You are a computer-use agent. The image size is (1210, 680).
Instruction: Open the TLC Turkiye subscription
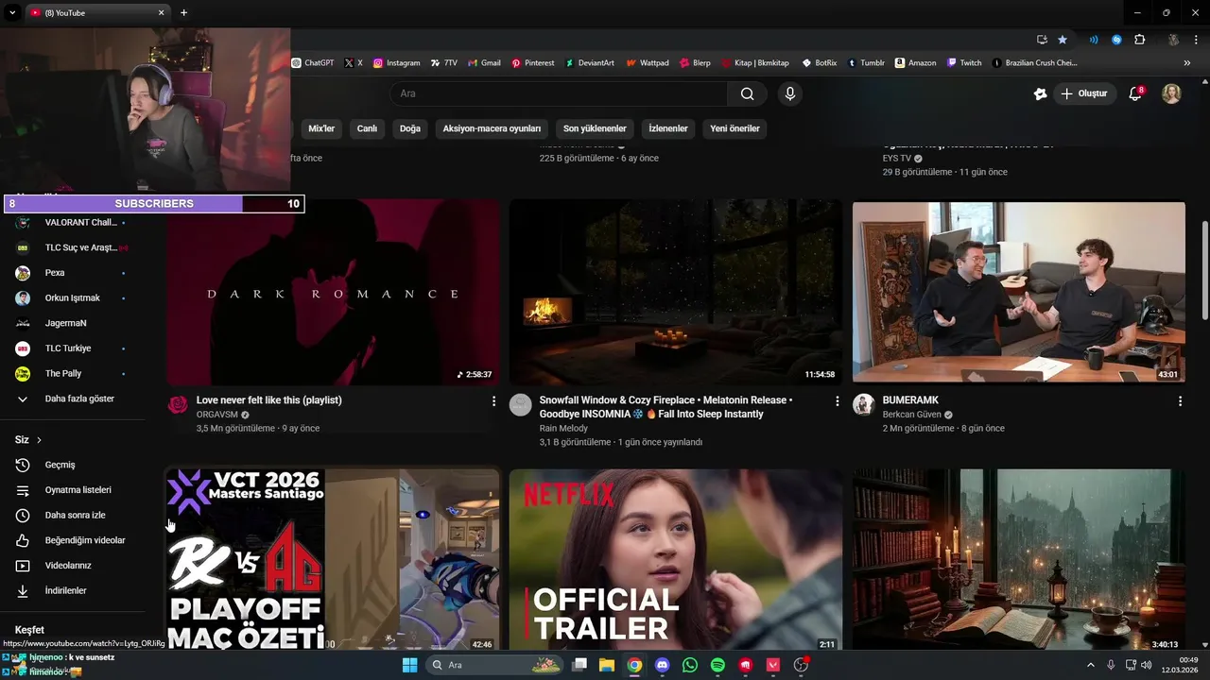72,348
